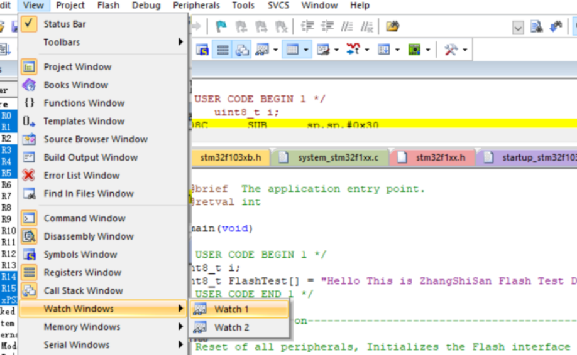Expand the Watch Windows submenu

(104, 309)
